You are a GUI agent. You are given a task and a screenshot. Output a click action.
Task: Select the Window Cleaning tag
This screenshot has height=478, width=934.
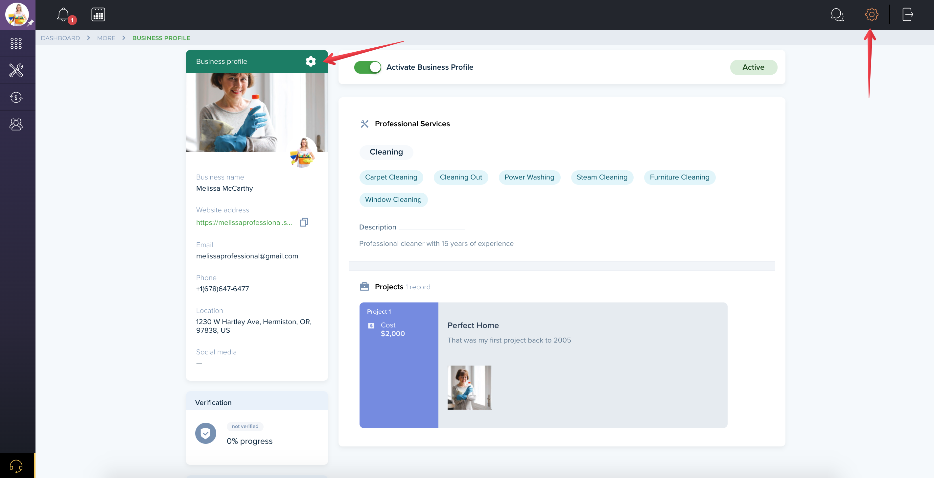(393, 200)
